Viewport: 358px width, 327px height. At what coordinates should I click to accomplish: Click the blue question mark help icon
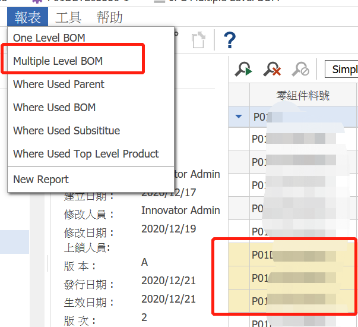(x=229, y=40)
